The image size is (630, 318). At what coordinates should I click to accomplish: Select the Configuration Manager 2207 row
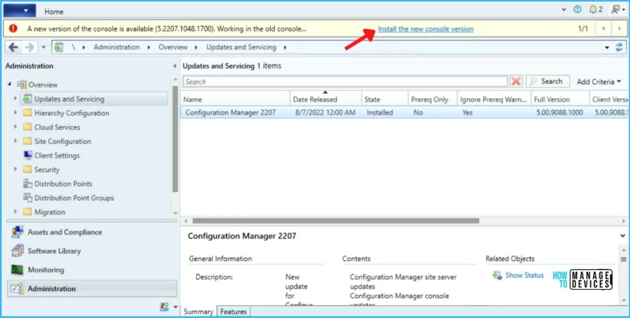[405, 113]
